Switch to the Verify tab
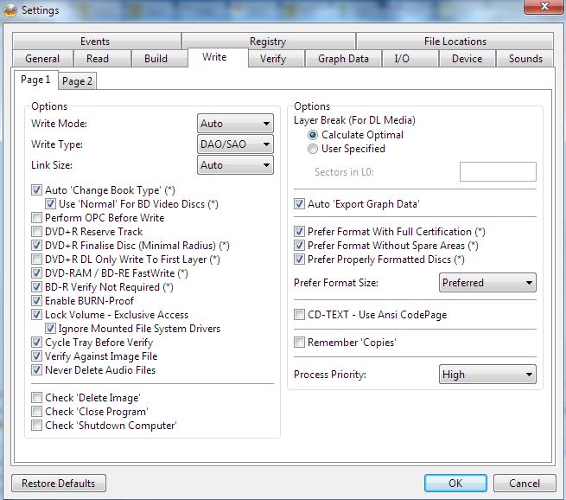Image resolution: width=566 pixels, height=500 pixels. tap(277, 59)
